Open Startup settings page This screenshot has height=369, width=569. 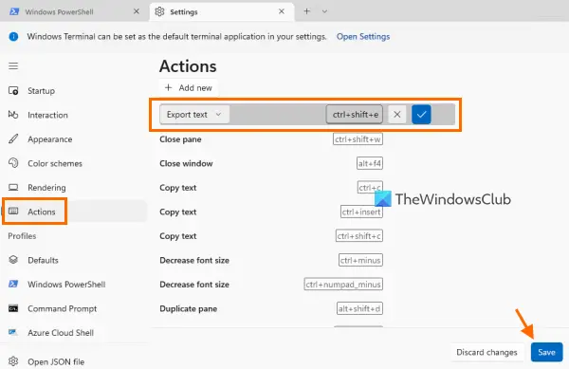(x=74, y=91)
